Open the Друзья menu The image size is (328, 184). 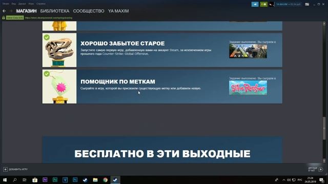pyautogui.click(x=22, y=4)
